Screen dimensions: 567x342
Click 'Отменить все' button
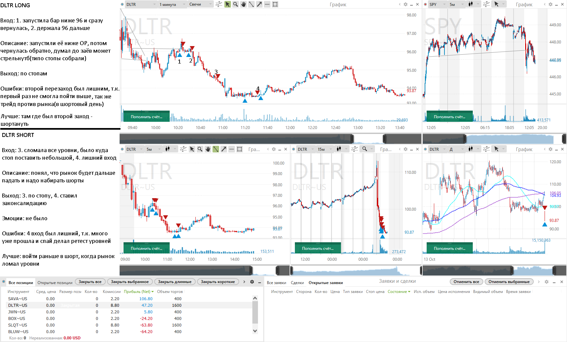tap(467, 282)
